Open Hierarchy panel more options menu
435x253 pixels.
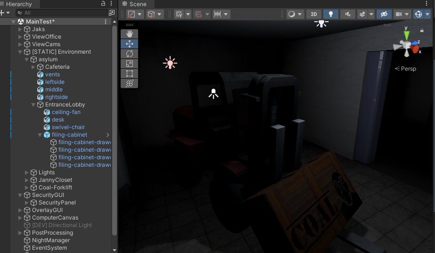click(111, 3)
